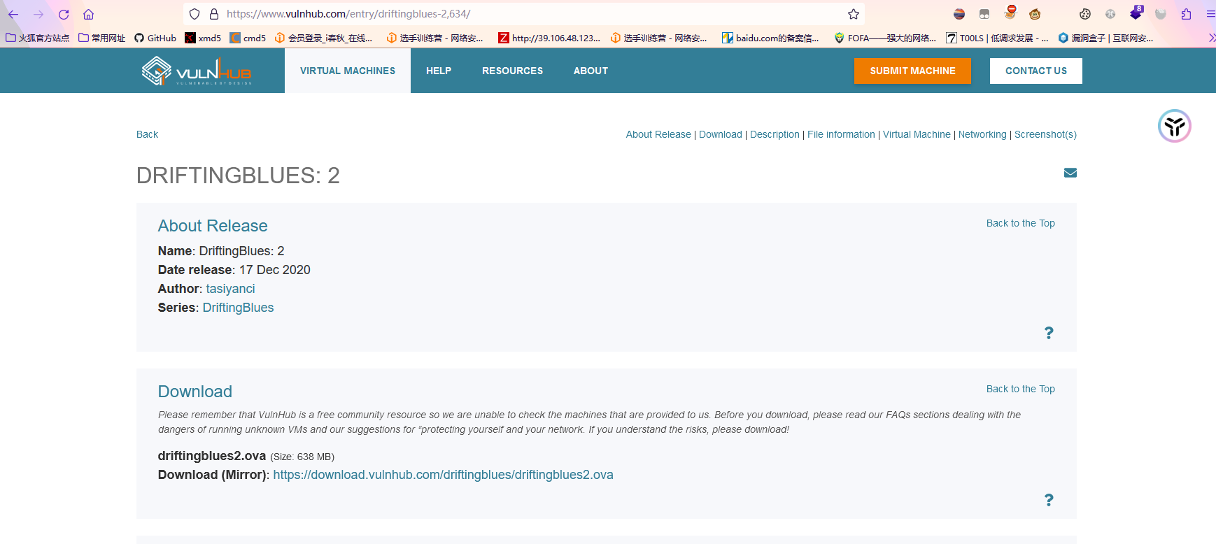The height and width of the screenshot is (544, 1216).
Task: Open the T00LS bookmark
Action: point(997,38)
